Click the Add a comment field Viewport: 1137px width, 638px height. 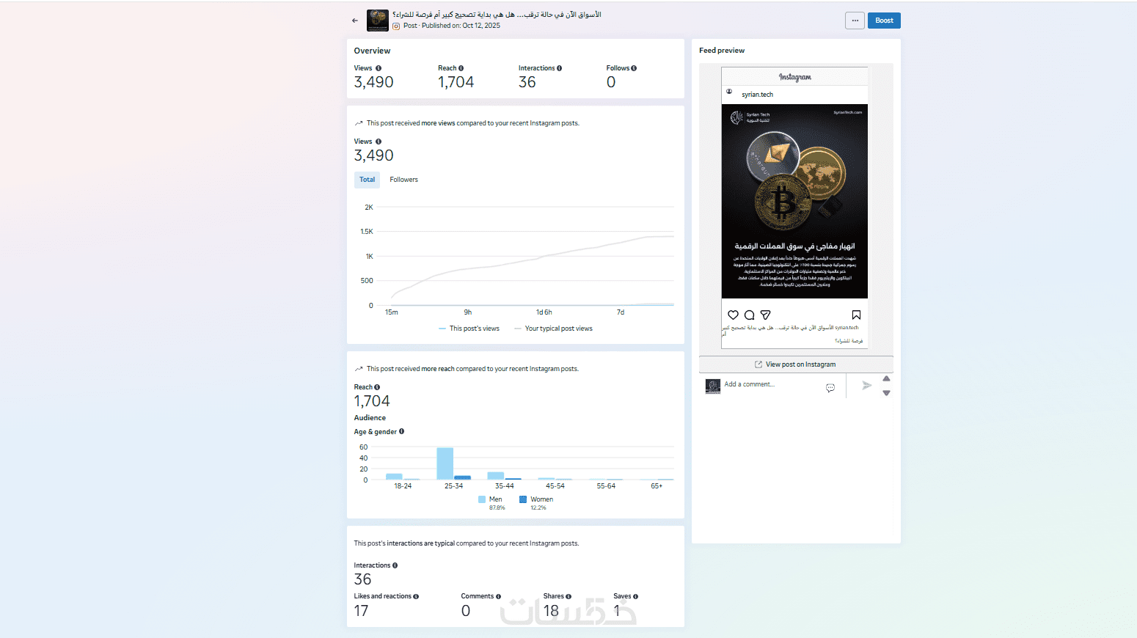[770, 384]
